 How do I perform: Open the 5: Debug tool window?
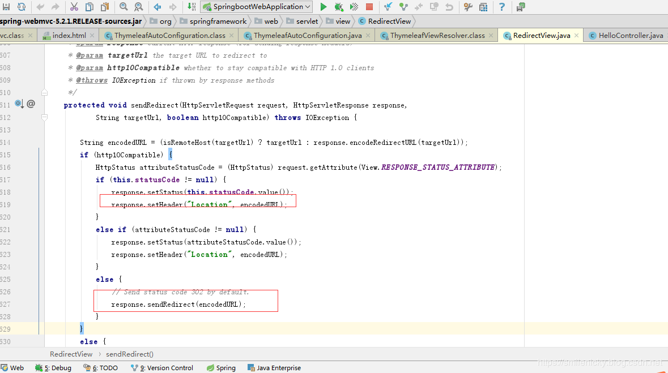coord(53,368)
